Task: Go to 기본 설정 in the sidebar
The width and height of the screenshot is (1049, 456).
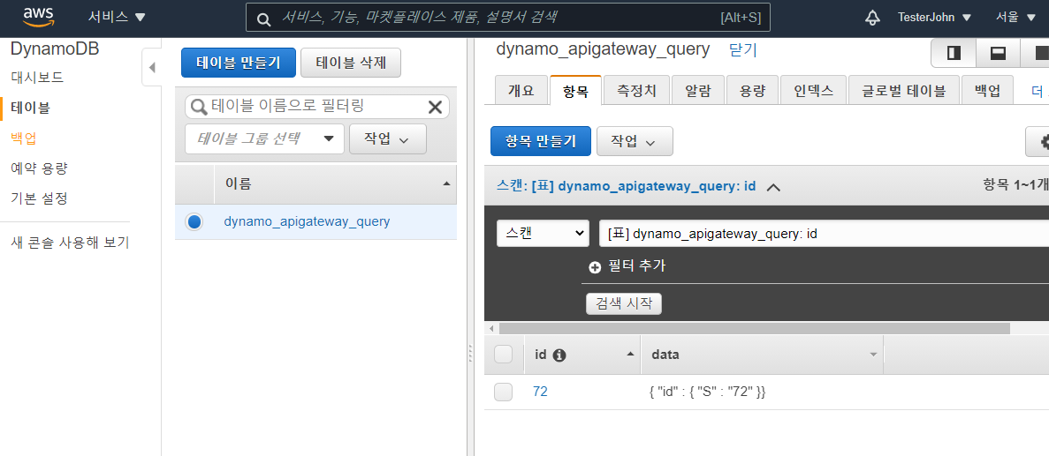Action: point(39,198)
